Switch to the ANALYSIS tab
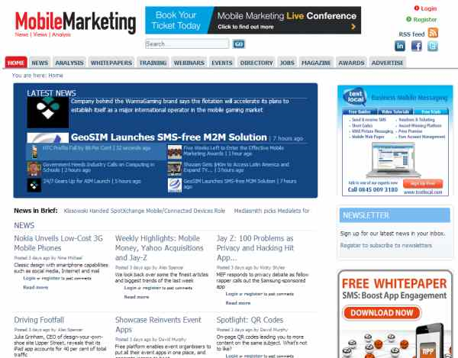The width and height of the screenshot is (458, 358). [69, 63]
